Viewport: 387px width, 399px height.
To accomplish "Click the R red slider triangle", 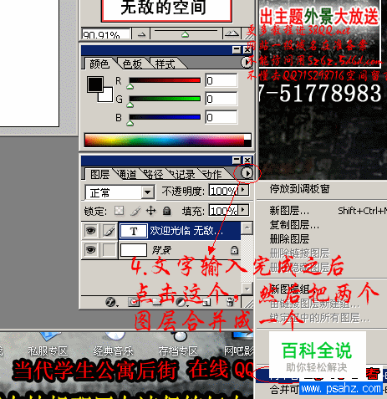I will (x=130, y=86).
